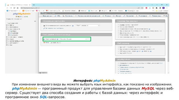Open the Настройки tab
The height and width of the screenshot is (100, 179).
[x=129, y=16]
